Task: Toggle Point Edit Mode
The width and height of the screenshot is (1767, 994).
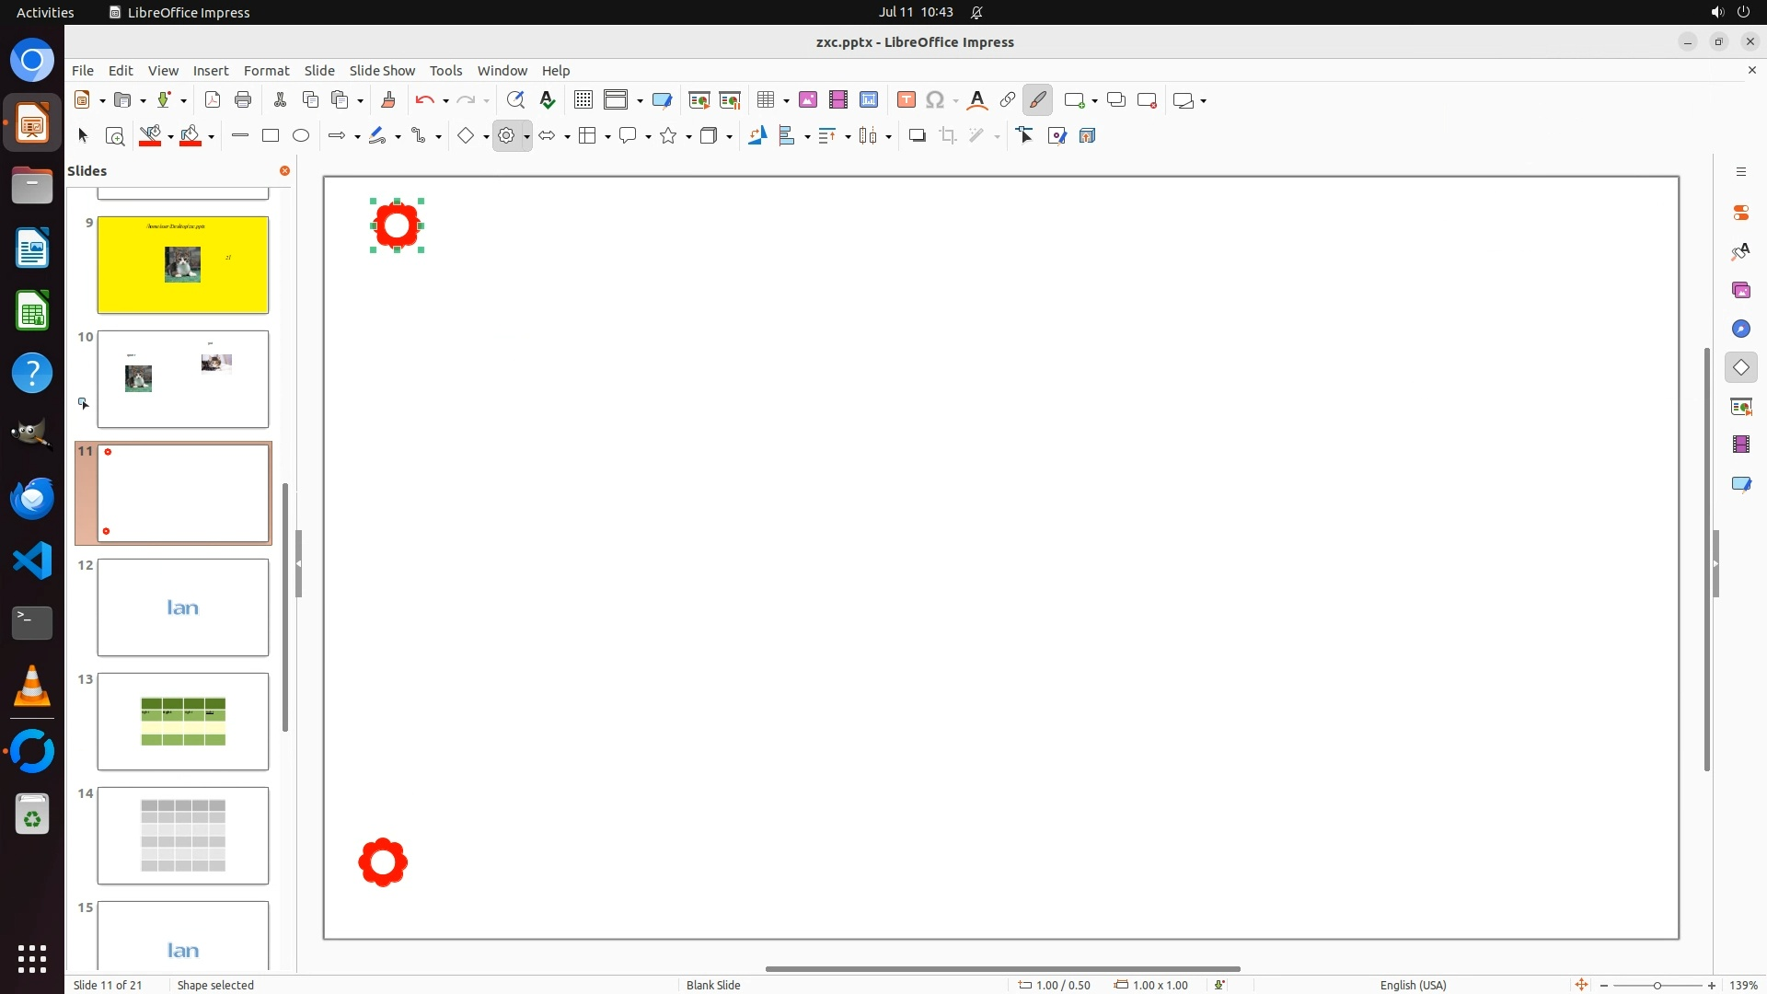Action: click(x=1025, y=136)
